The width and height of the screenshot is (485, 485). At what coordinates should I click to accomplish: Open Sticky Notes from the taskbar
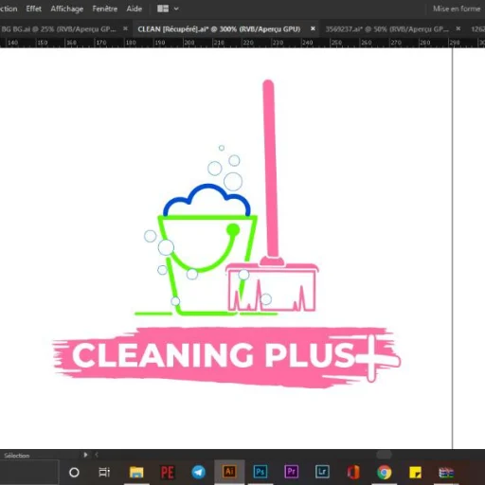point(415,473)
